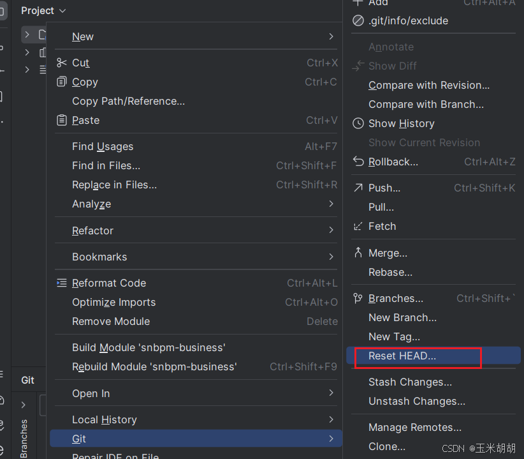Image resolution: width=524 pixels, height=459 pixels.
Task: Expand the New submenu arrow
Action: [x=331, y=36]
